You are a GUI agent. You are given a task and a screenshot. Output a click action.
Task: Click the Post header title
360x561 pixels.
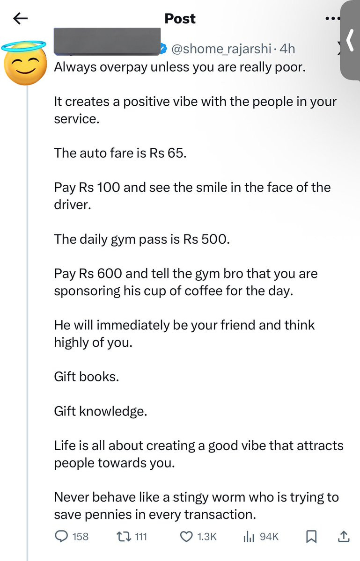tap(180, 19)
